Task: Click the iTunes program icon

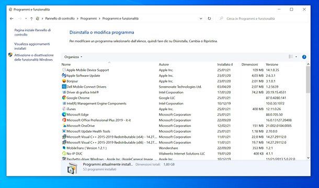Action: point(64,109)
